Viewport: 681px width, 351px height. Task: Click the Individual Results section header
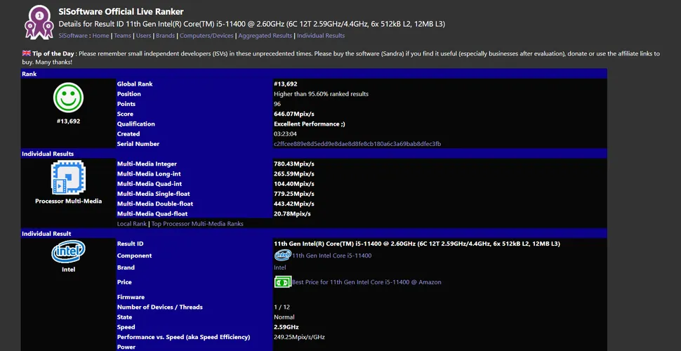[314, 154]
